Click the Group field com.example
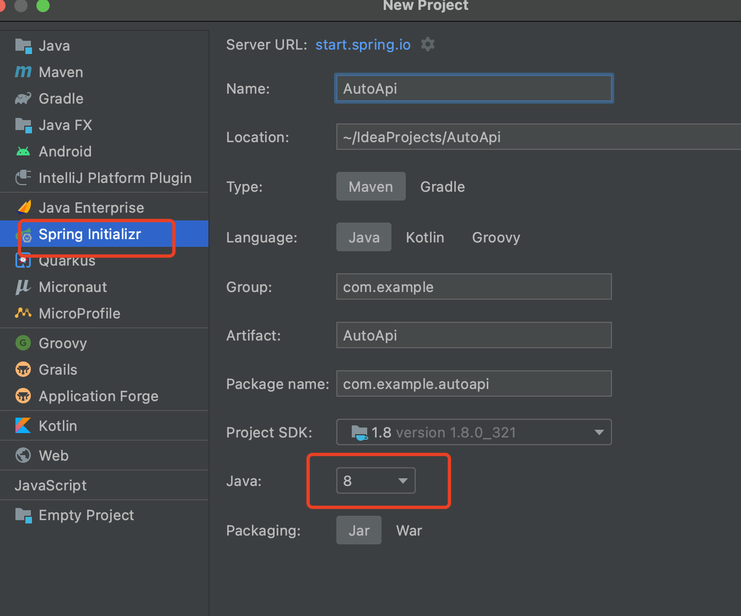The width and height of the screenshot is (741, 616). point(474,287)
